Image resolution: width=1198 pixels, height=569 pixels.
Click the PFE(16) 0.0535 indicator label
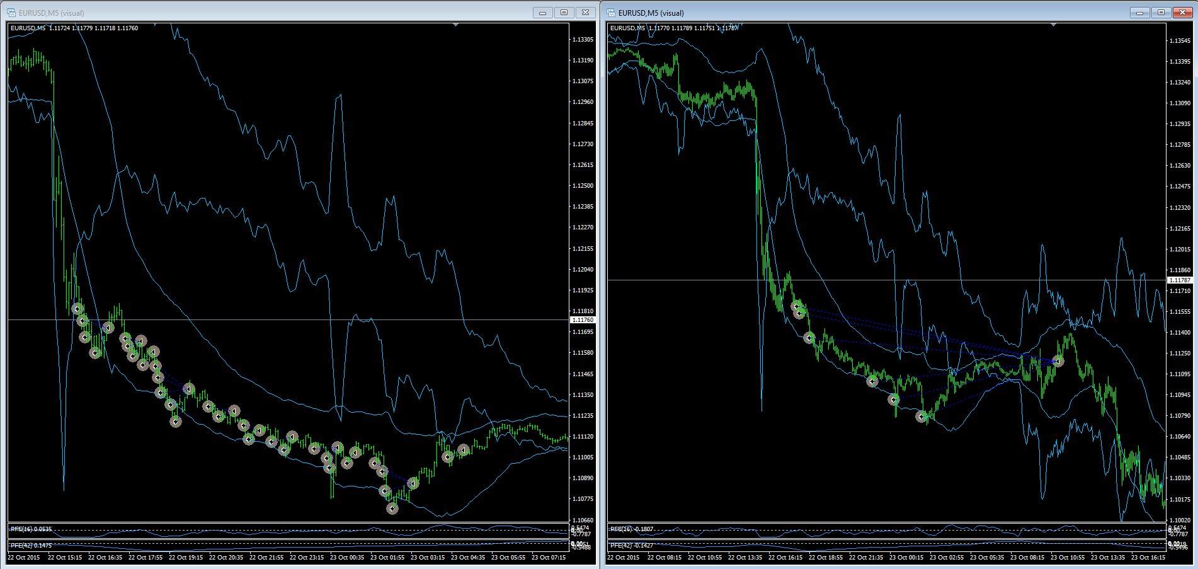click(31, 529)
